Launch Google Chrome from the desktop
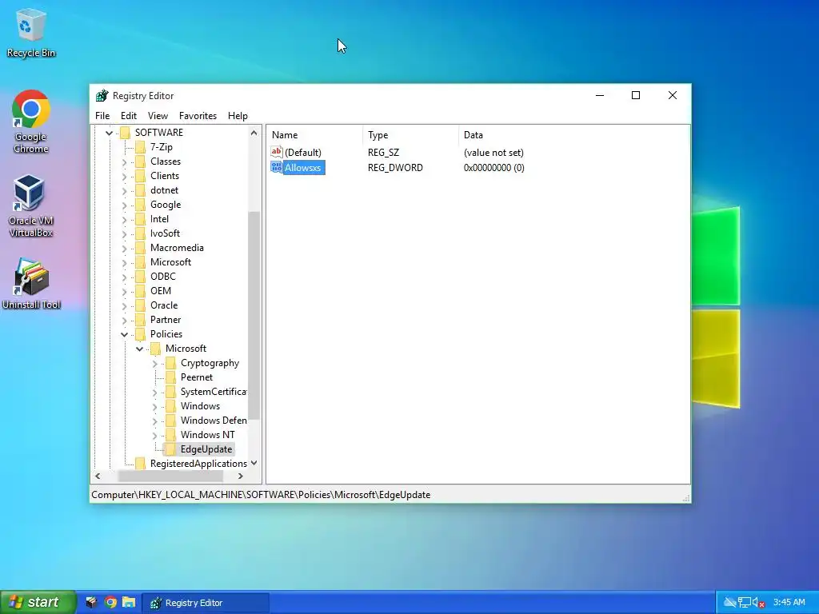The image size is (819, 614). tap(31, 122)
